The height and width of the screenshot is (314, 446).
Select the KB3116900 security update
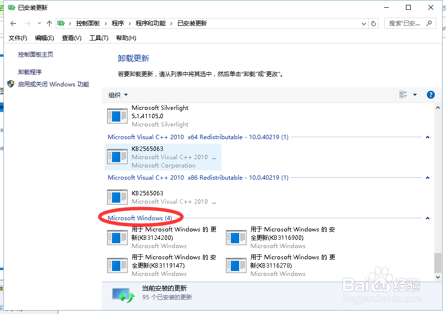(x=281, y=238)
